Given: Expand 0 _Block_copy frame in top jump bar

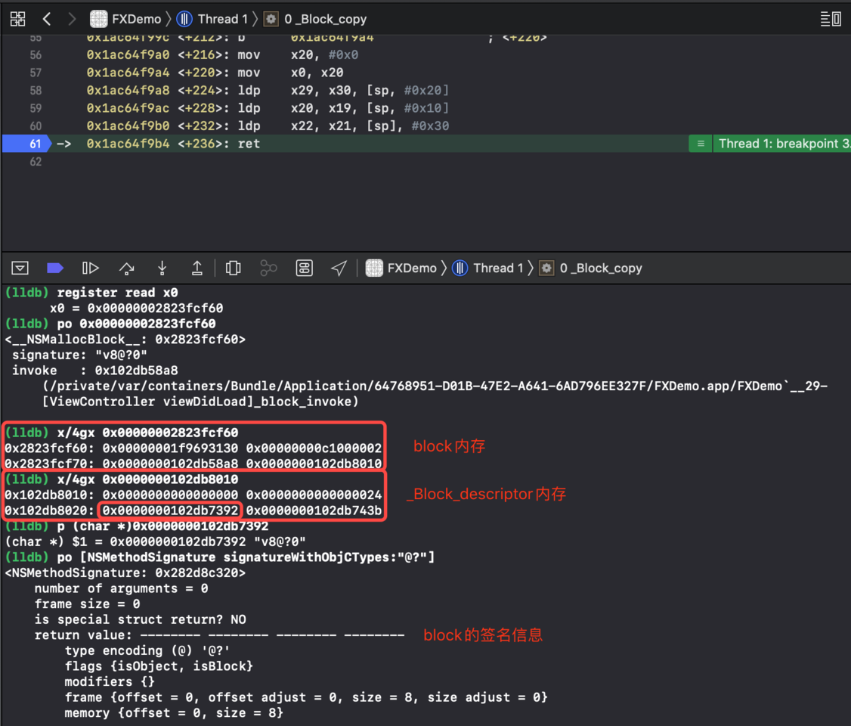Looking at the screenshot, I should tap(315, 19).
